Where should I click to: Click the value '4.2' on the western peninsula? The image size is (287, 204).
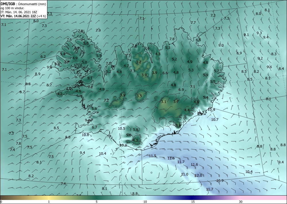[x=60, y=94]
